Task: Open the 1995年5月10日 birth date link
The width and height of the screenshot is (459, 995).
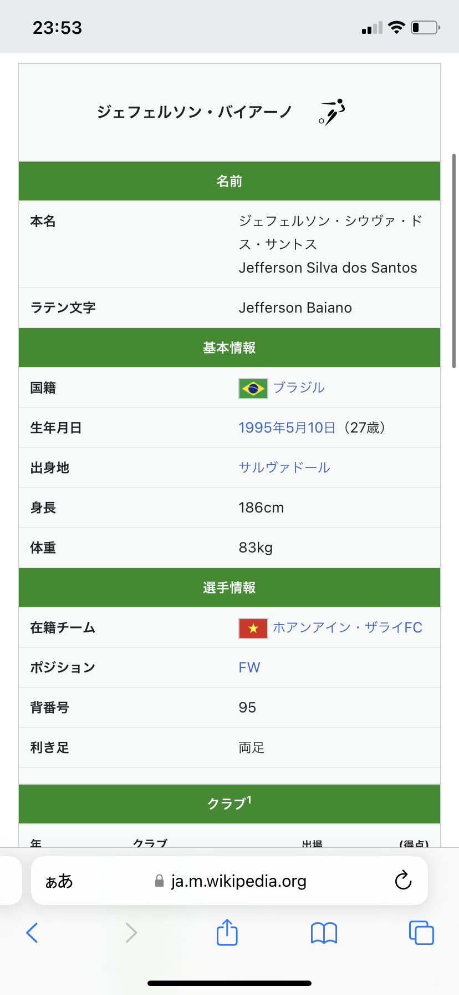Action: click(287, 428)
